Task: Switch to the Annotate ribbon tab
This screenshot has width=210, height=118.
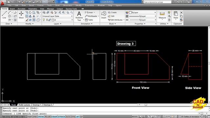Action: tap(21, 9)
